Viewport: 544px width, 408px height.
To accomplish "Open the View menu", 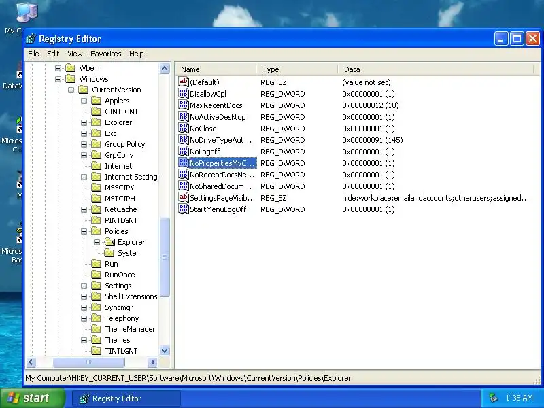I will click(75, 54).
